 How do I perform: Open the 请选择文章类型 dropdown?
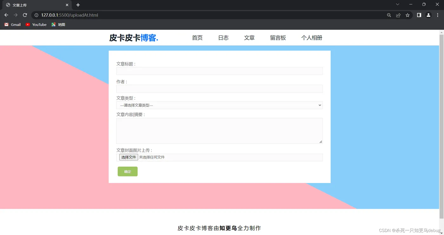point(219,105)
